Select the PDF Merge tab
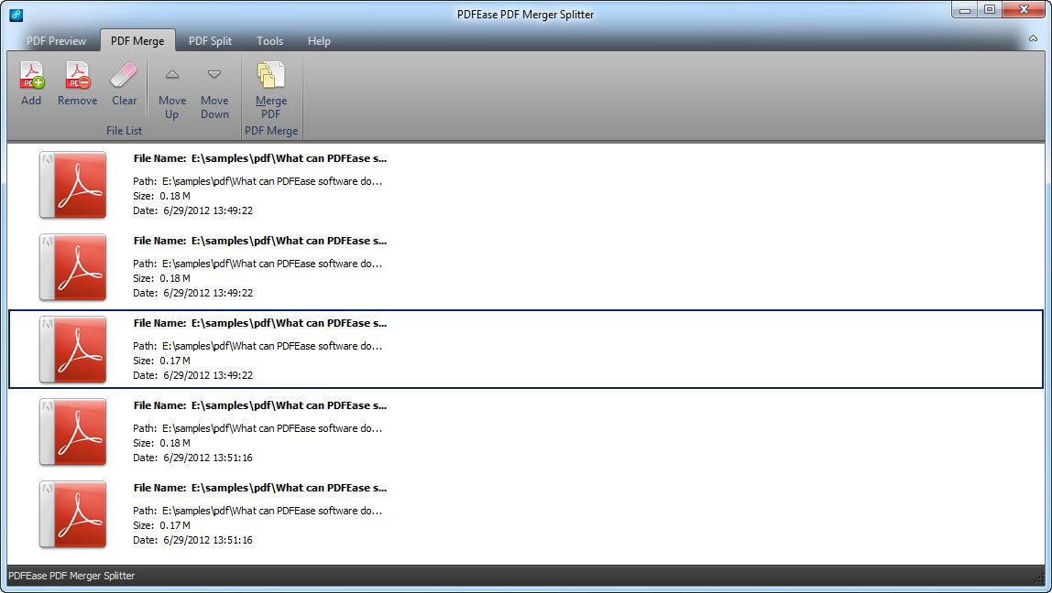 pos(137,41)
